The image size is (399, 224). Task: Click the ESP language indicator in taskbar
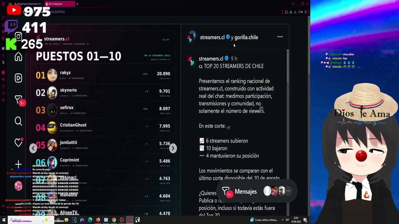click(287, 220)
